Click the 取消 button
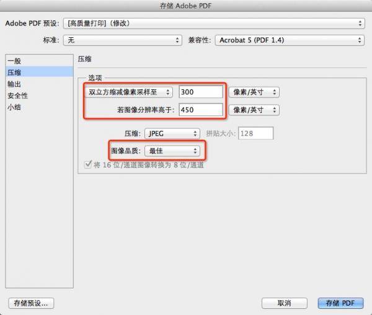Image resolution: width=372 pixels, height=315 pixels. pos(284,303)
